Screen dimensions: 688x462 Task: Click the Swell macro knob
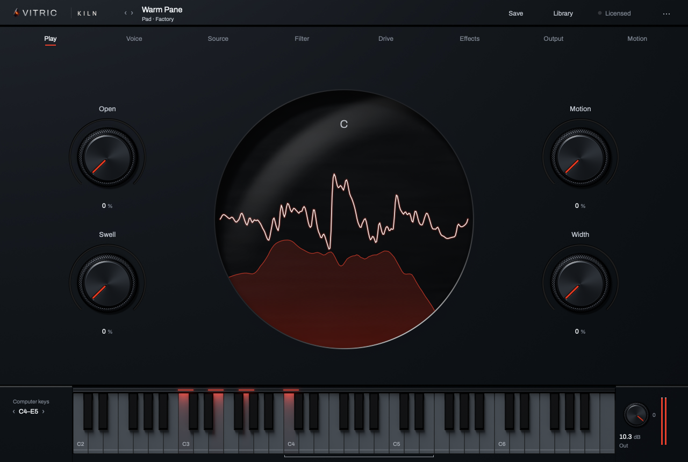[x=107, y=283]
